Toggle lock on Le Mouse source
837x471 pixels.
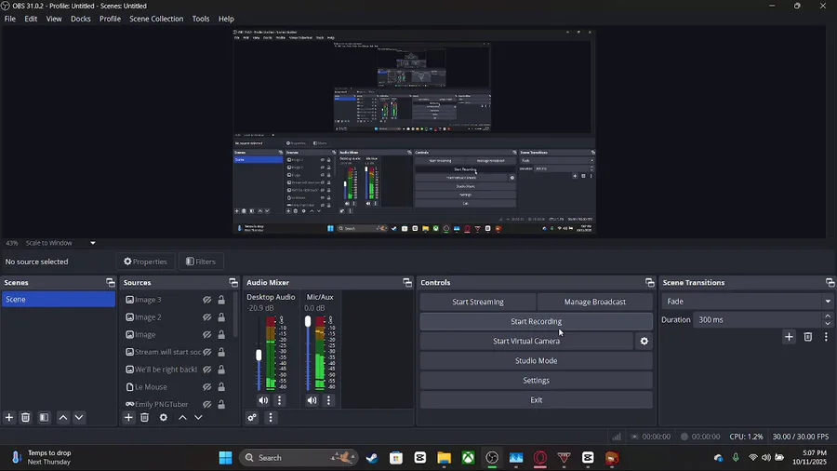[x=221, y=387]
